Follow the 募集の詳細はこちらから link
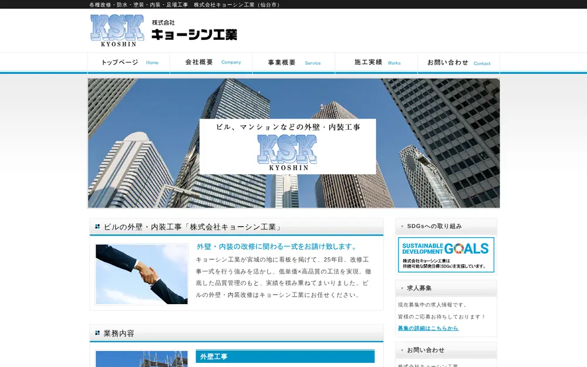 428,328
